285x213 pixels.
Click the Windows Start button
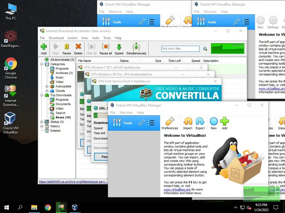coord(7,207)
